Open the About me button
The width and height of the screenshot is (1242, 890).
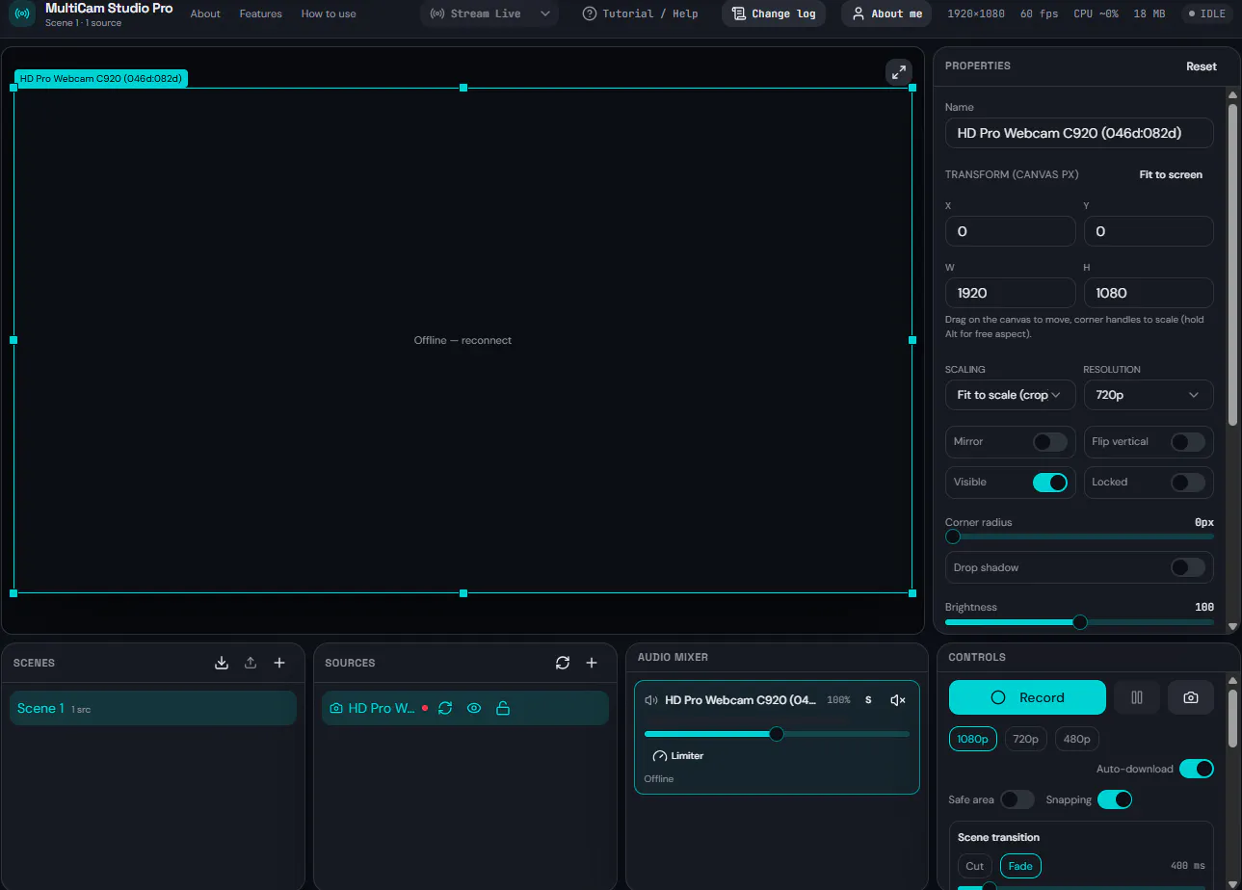[x=887, y=13]
